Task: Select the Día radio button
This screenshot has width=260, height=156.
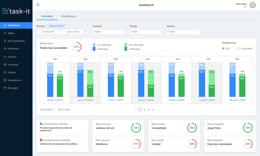Action: [x=223, y=48]
